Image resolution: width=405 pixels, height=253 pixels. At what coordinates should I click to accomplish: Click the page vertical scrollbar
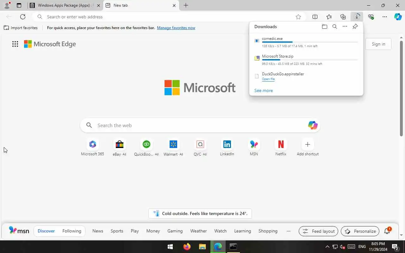(401, 89)
